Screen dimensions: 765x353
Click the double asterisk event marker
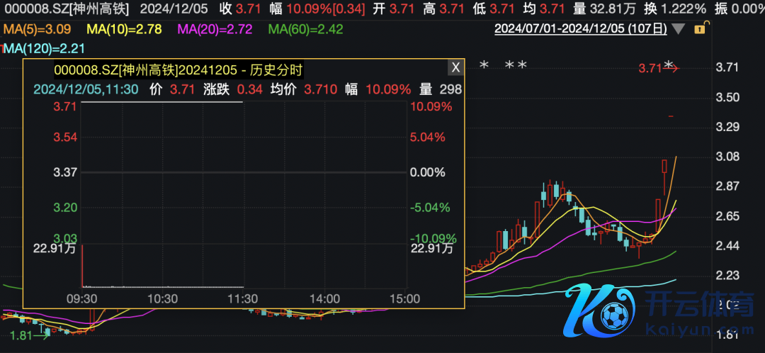click(x=516, y=66)
